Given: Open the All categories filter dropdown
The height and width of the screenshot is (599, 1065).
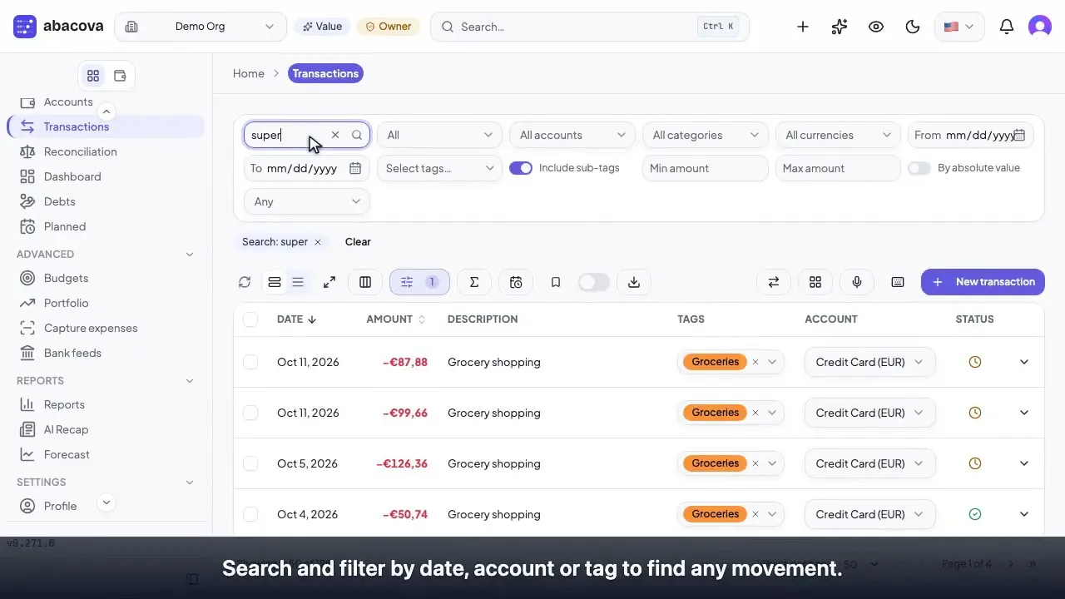Looking at the screenshot, I should (706, 135).
